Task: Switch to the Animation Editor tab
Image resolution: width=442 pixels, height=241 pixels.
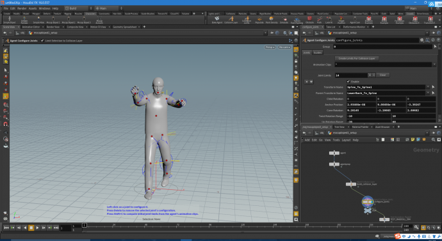Action: pos(31,27)
